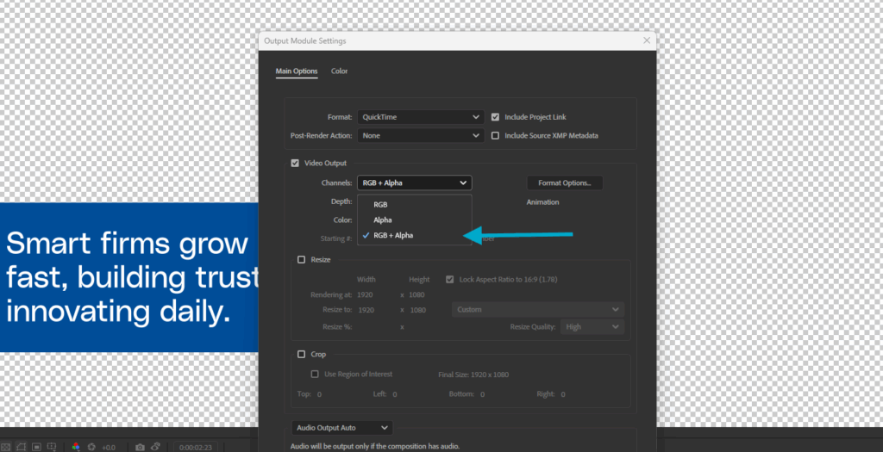883x452 pixels.
Task: Check Use Region of Interest
Action: pyautogui.click(x=316, y=374)
